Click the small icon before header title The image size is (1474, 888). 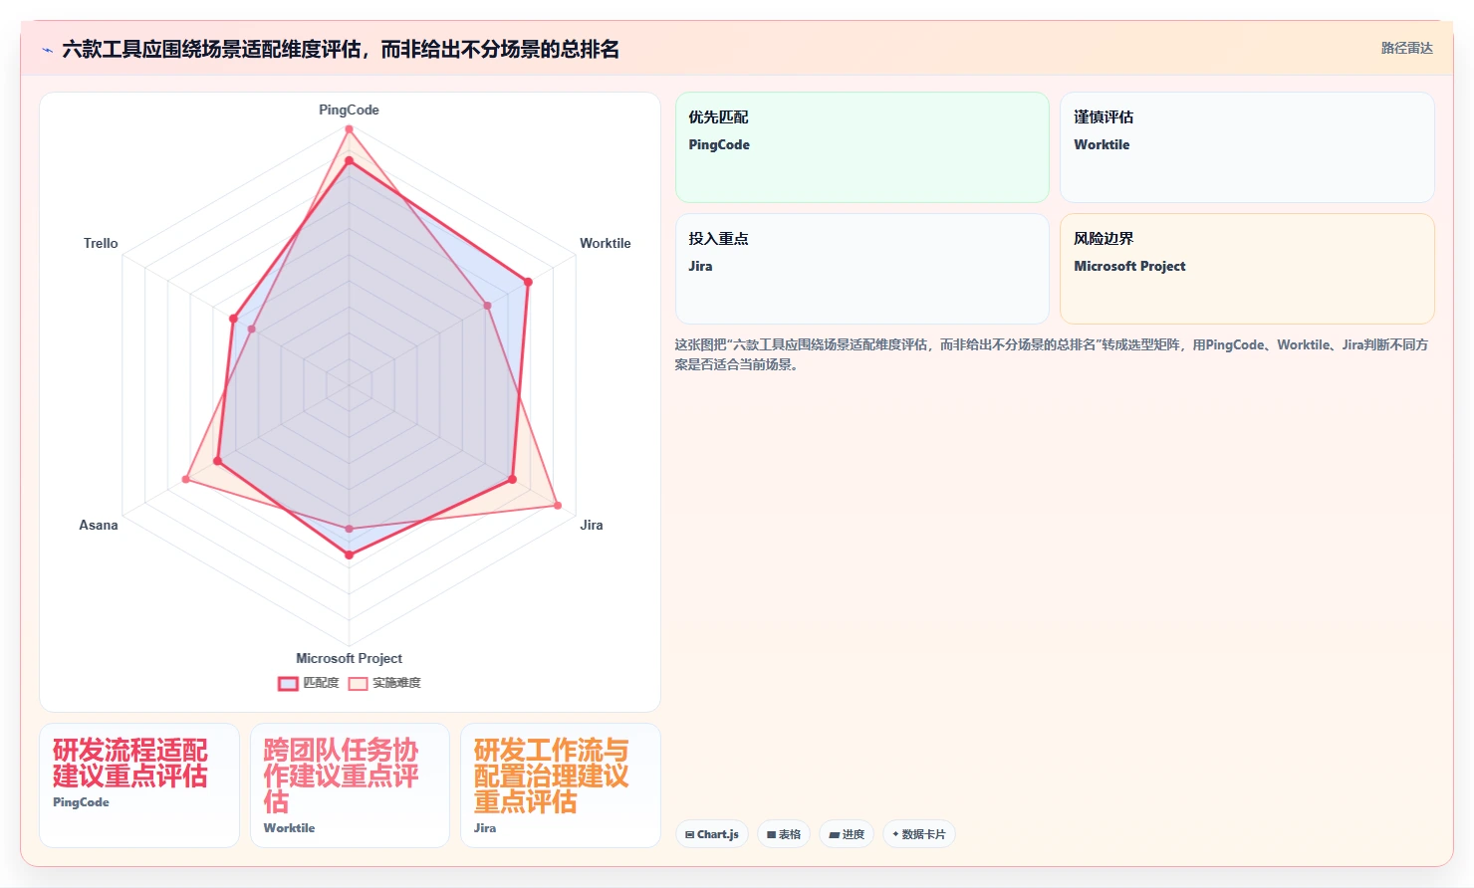tap(47, 50)
